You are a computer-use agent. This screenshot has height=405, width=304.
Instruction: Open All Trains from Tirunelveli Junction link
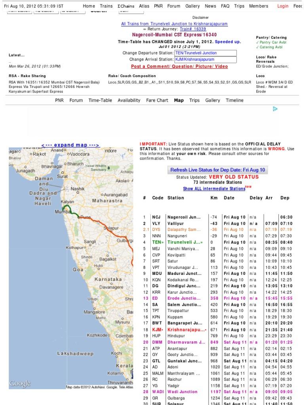pyautogui.click(x=175, y=24)
